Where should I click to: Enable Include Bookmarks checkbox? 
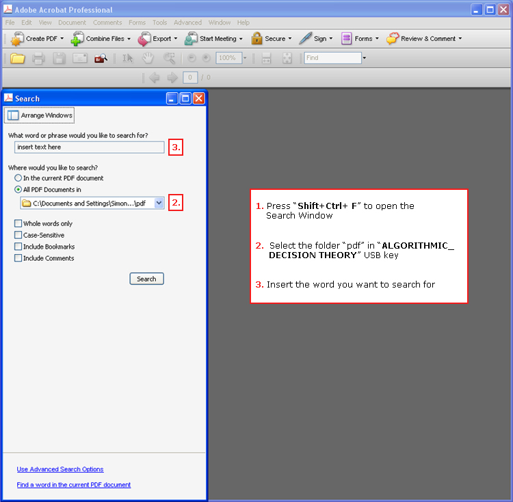[x=18, y=247]
